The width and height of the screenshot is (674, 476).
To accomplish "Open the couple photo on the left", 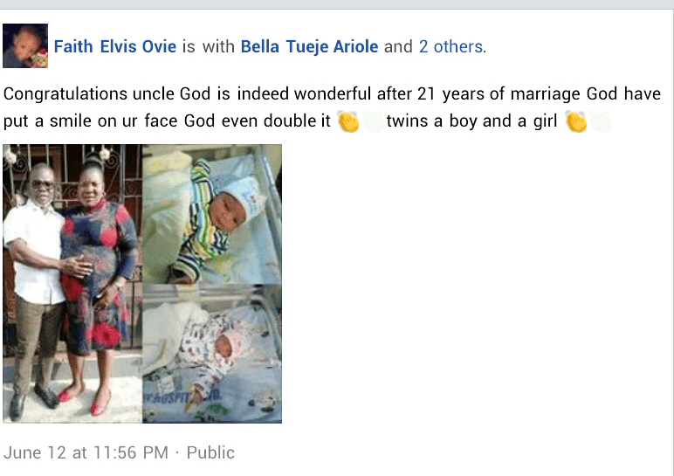I will (72, 283).
